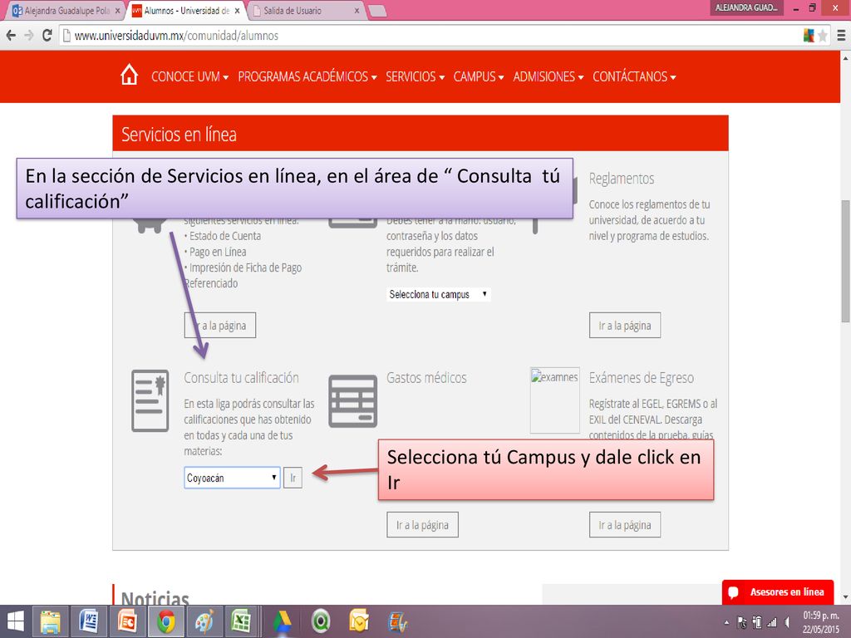
Task: Open Asesores en línea chat
Action: (x=777, y=591)
